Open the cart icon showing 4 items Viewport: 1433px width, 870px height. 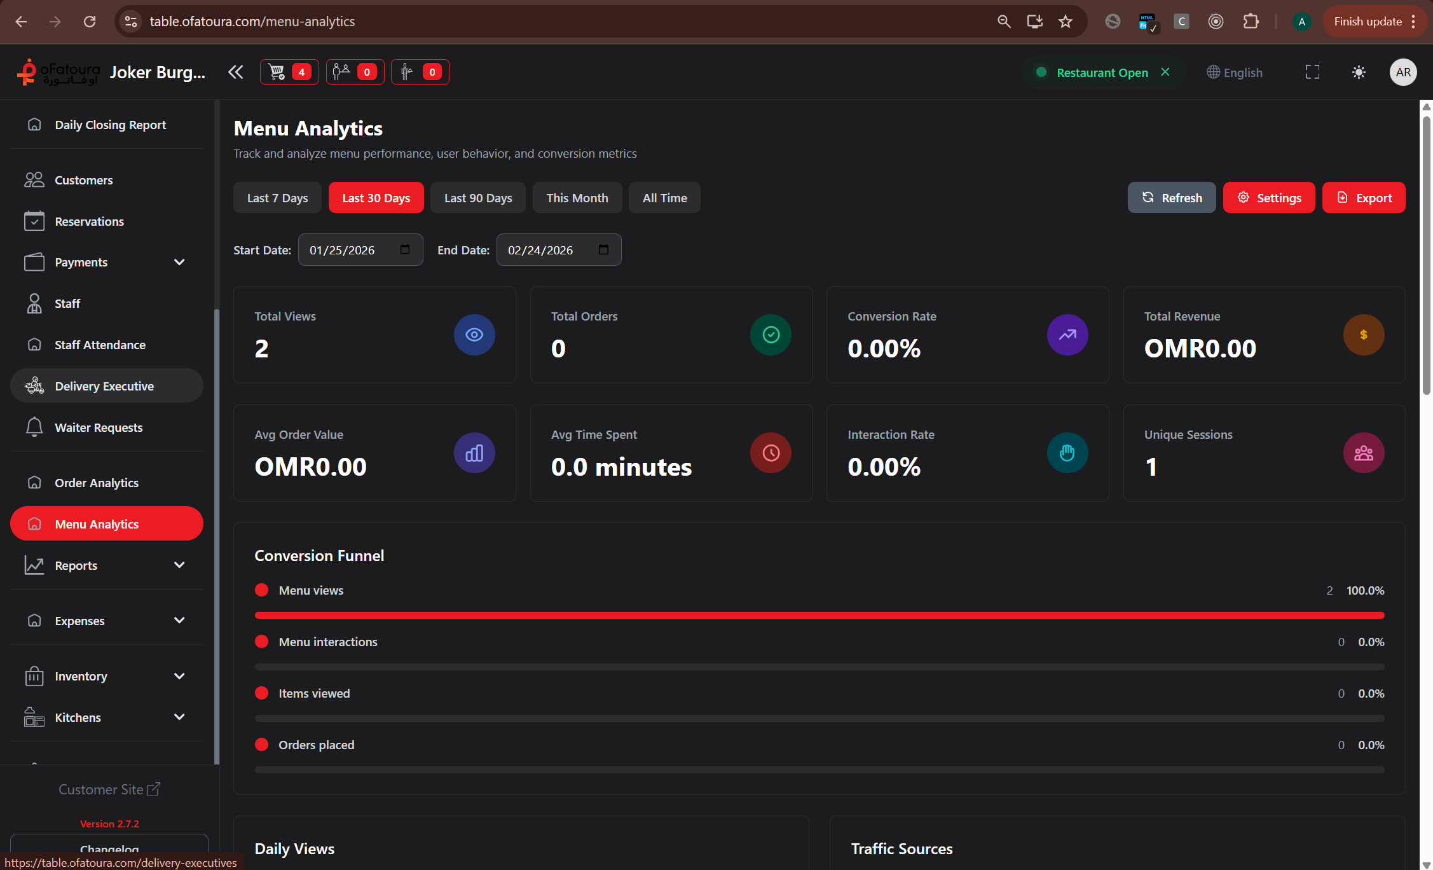[x=289, y=72]
